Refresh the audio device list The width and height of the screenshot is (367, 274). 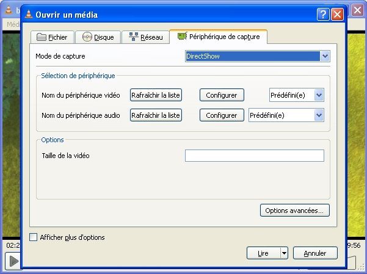156,115
